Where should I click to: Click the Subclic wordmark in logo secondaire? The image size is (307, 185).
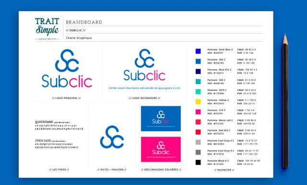(144, 75)
